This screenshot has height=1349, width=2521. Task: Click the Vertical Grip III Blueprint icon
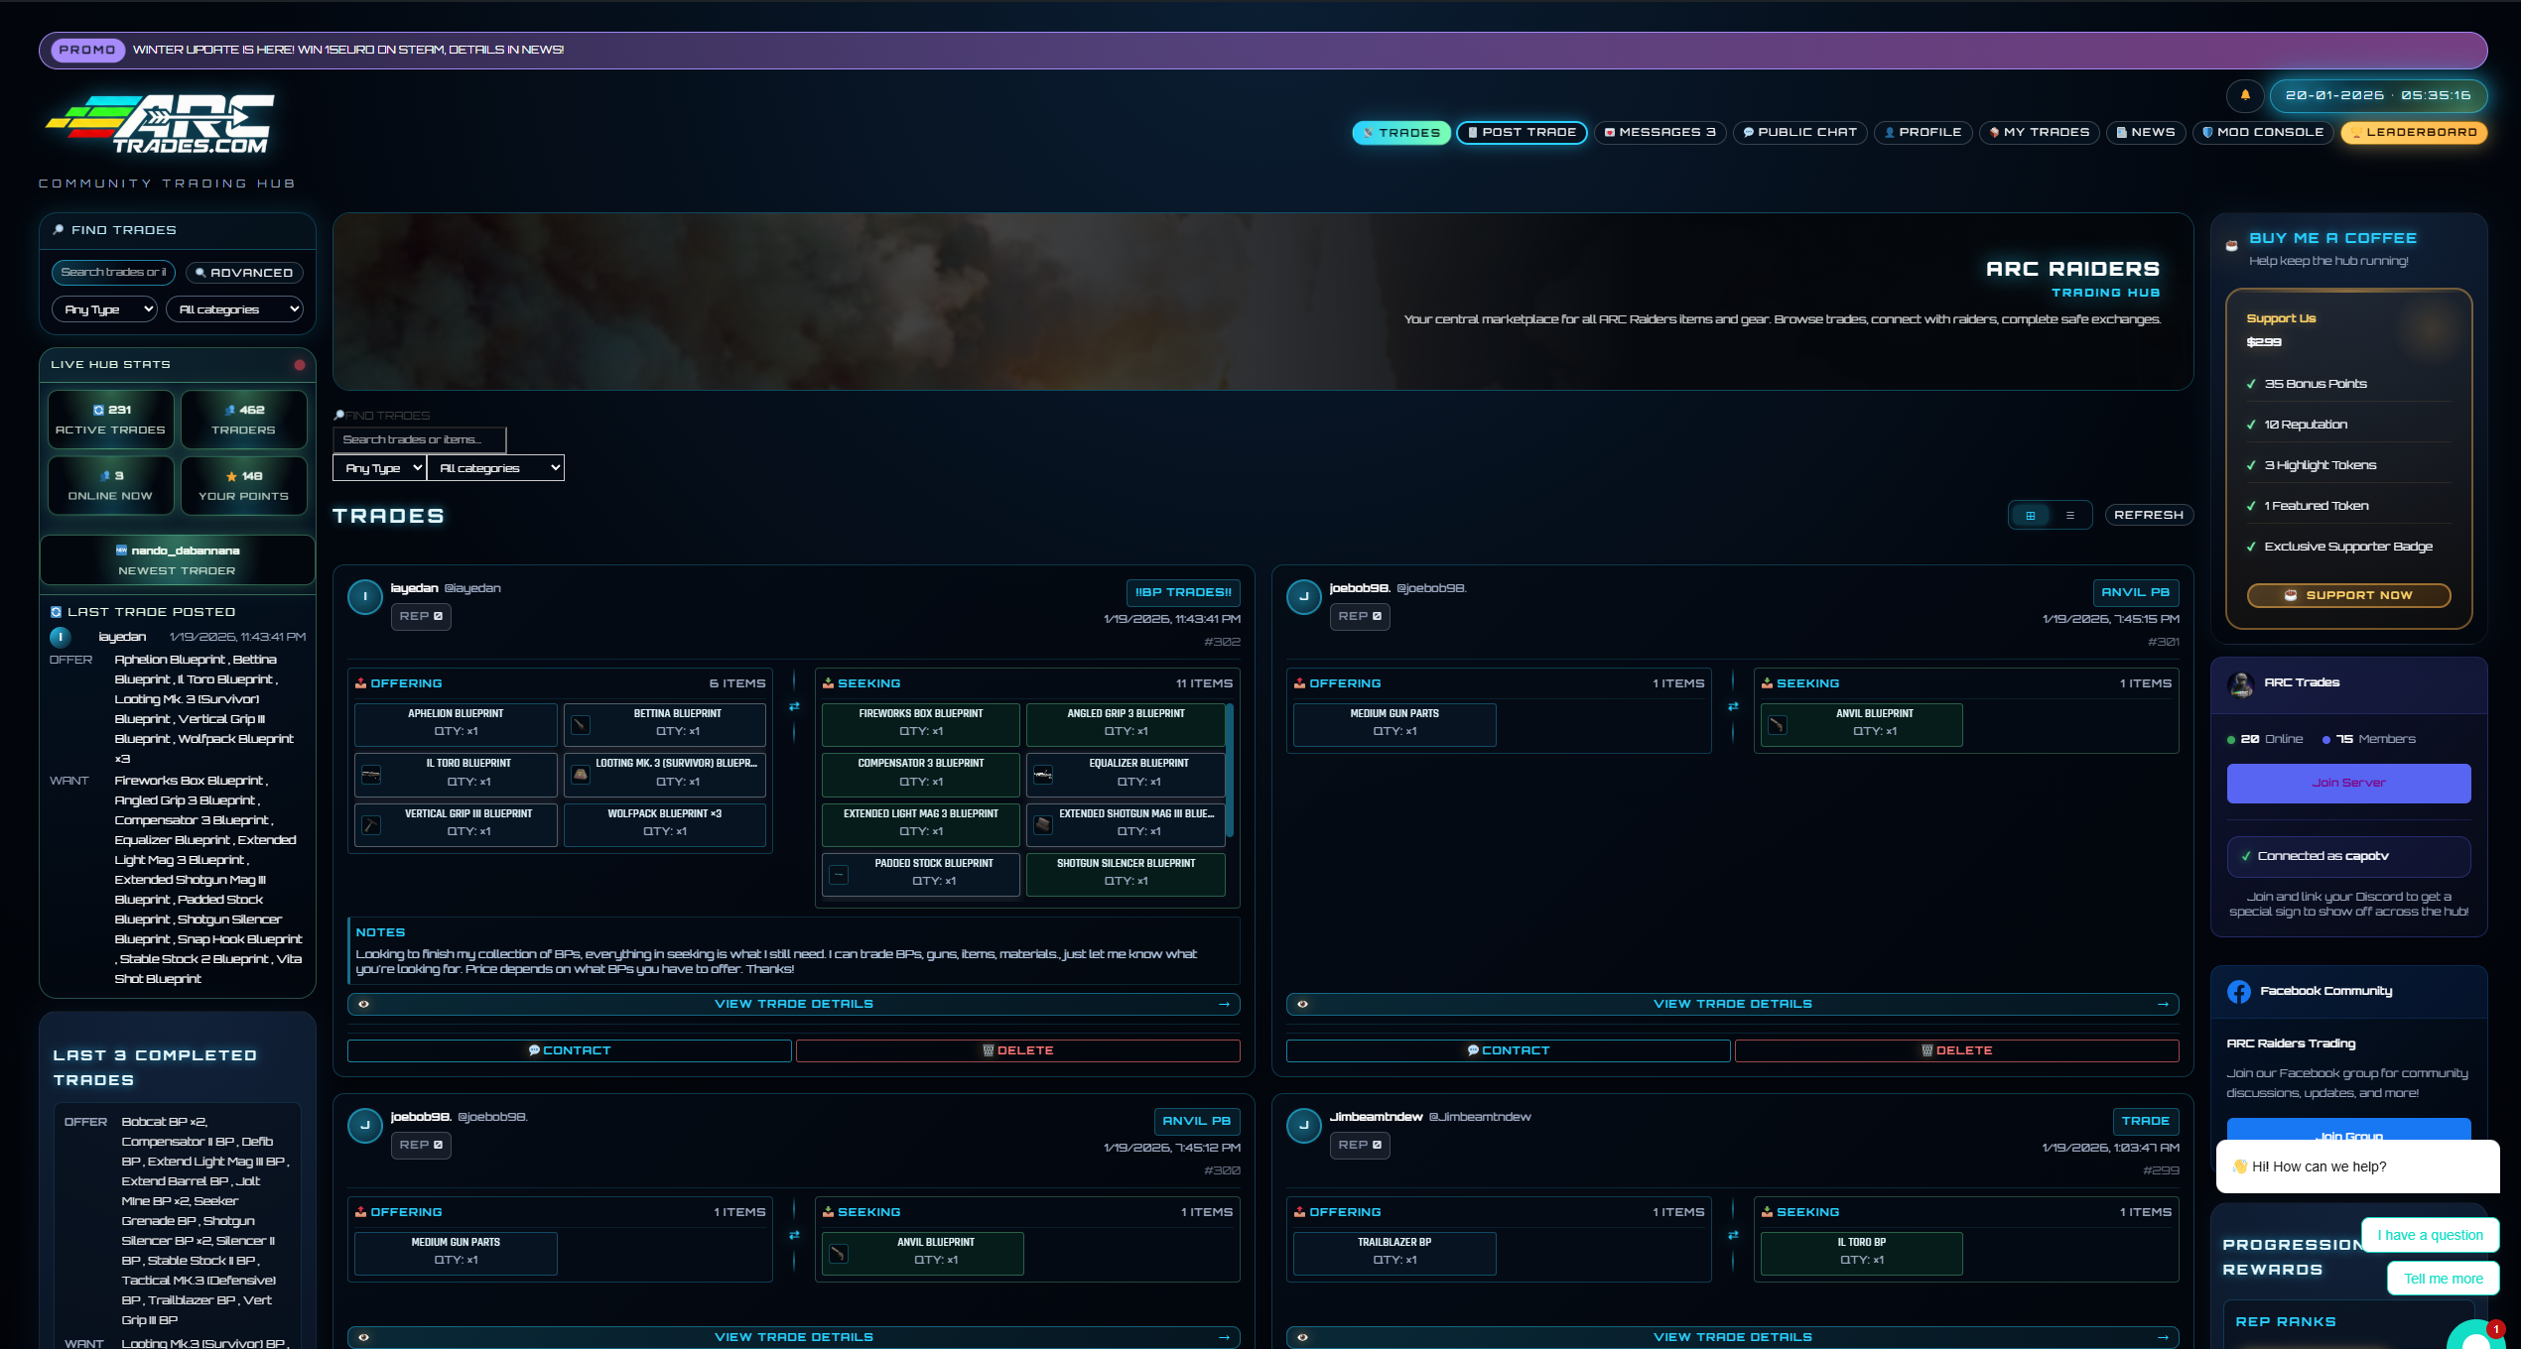[371, 825]
